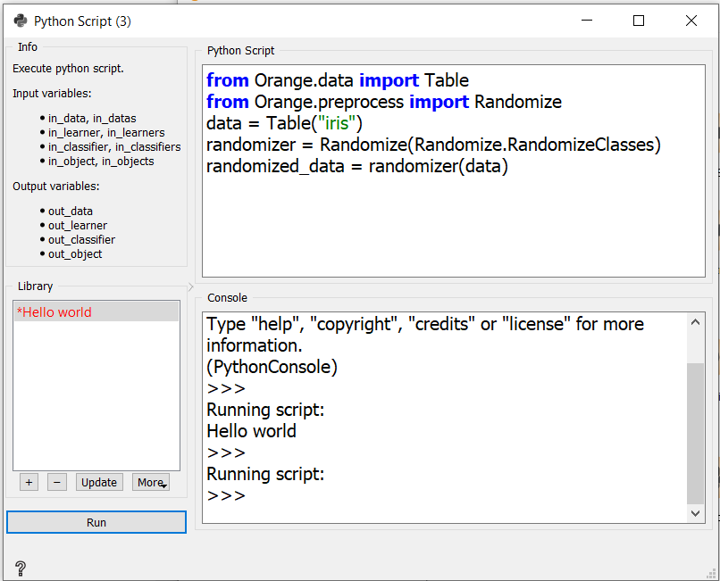Add a new script using the plus icon
Image resolution: width=720 pixels, height=581 pixels.
coord(28,481)
